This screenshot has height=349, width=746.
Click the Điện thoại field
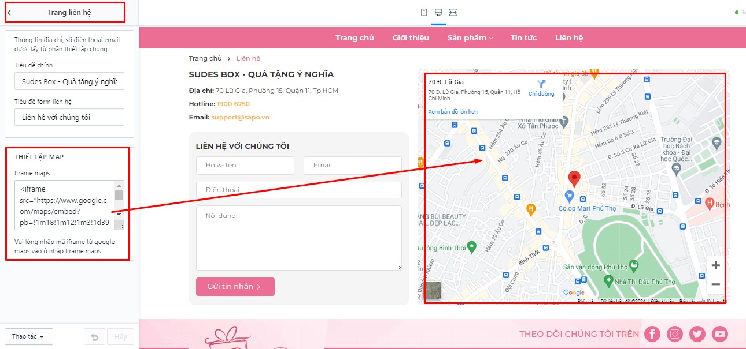point(299,190)
